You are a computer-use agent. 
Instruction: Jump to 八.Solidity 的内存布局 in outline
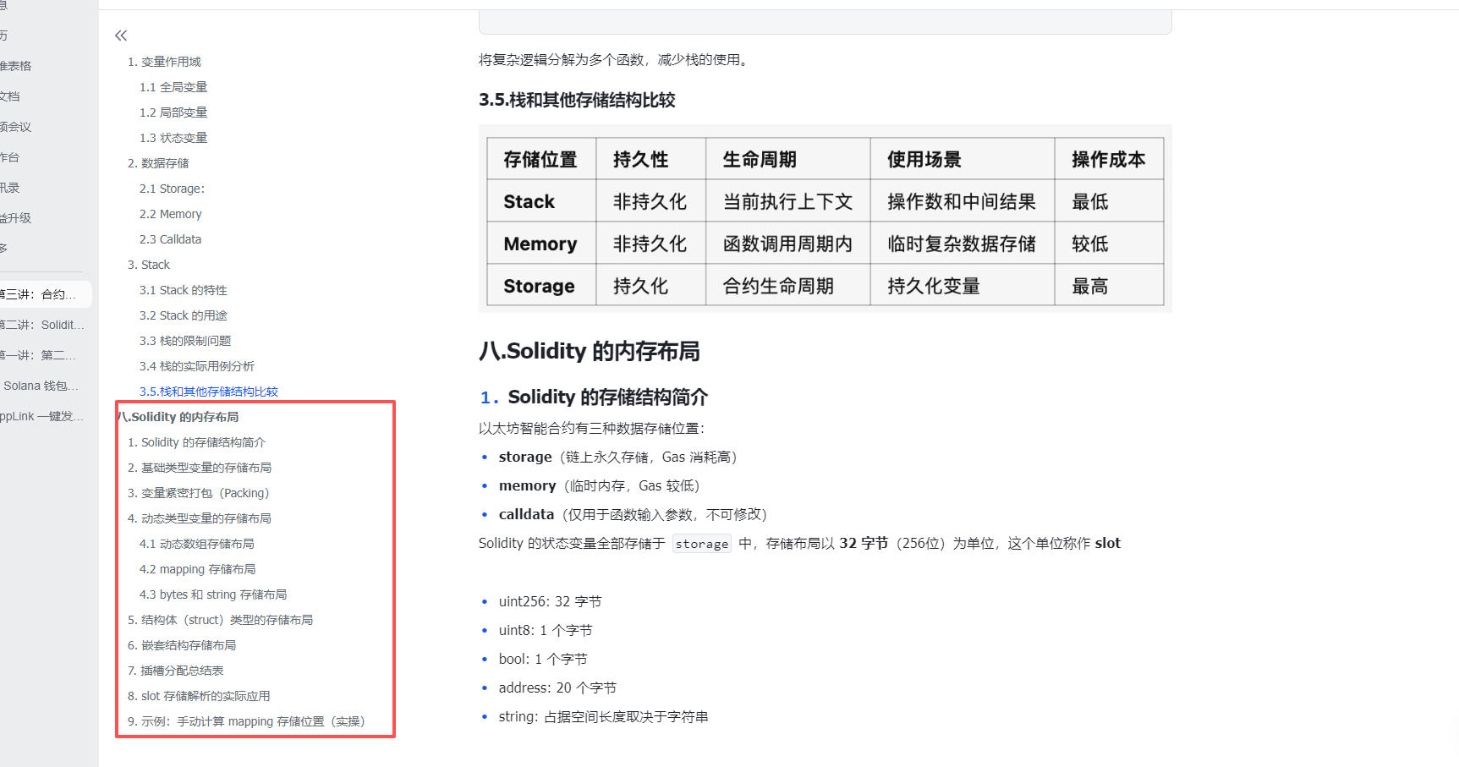pyautogui.click(x=179, y=417)
